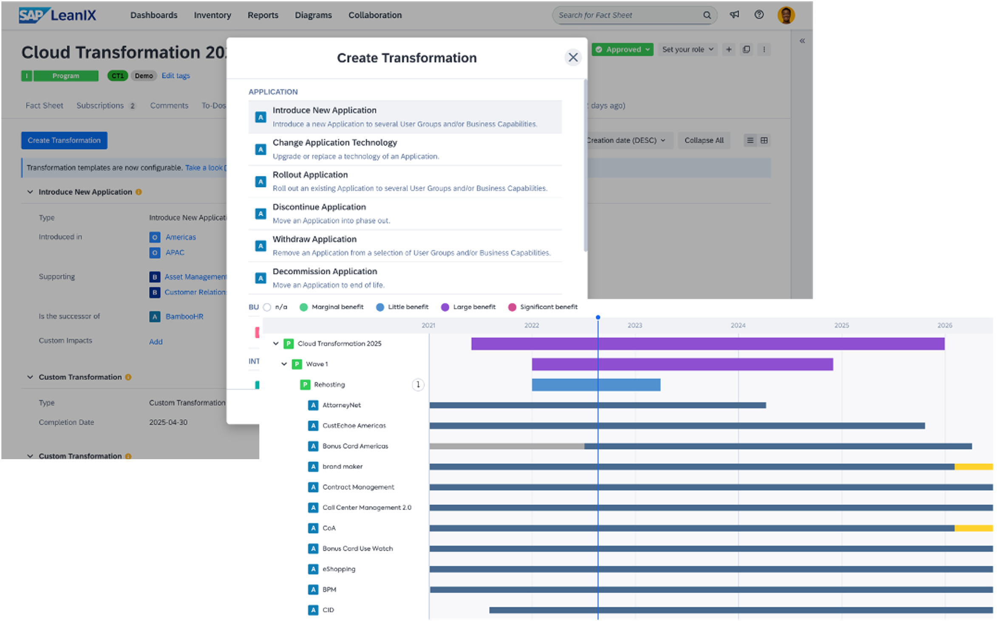Collapse Introduce New Application section
Viewport: 997px width, 621px height.
30,192
